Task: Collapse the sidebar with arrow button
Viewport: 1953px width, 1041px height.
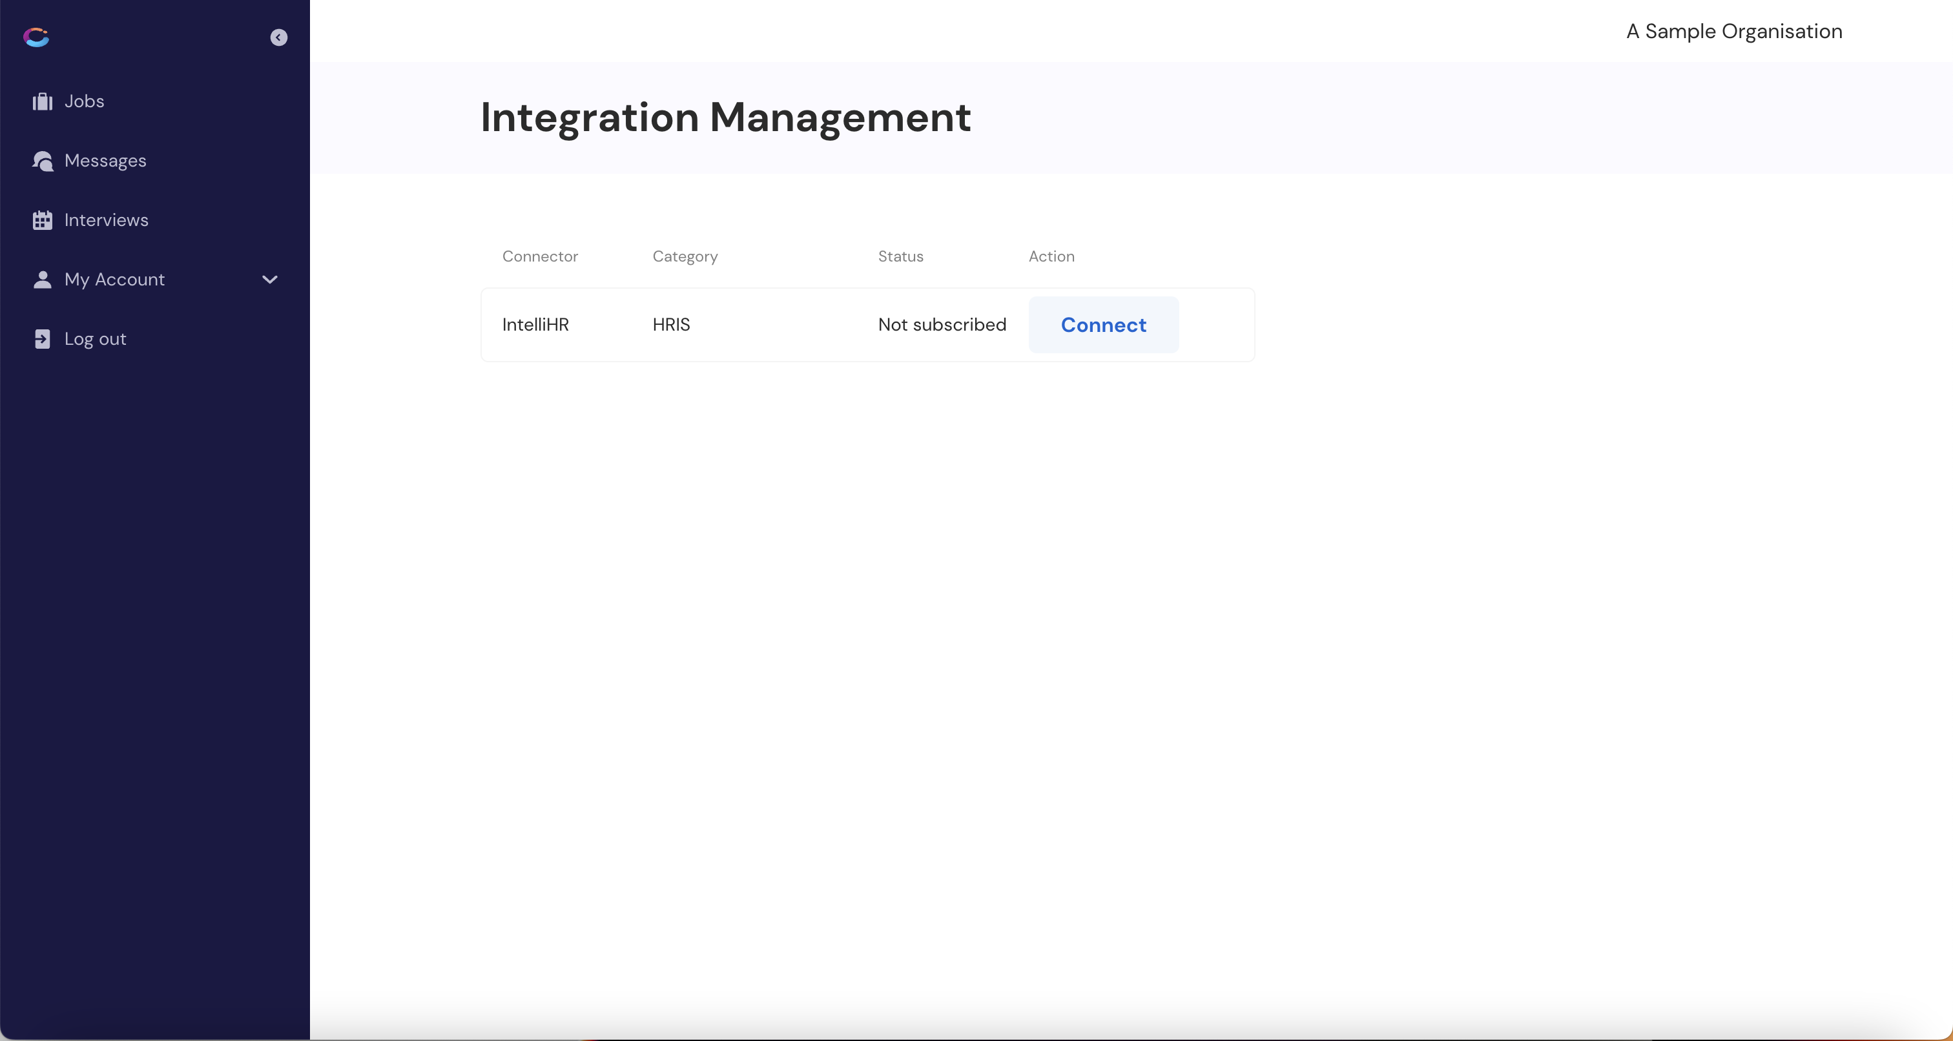Action: (x=278, y=38)
